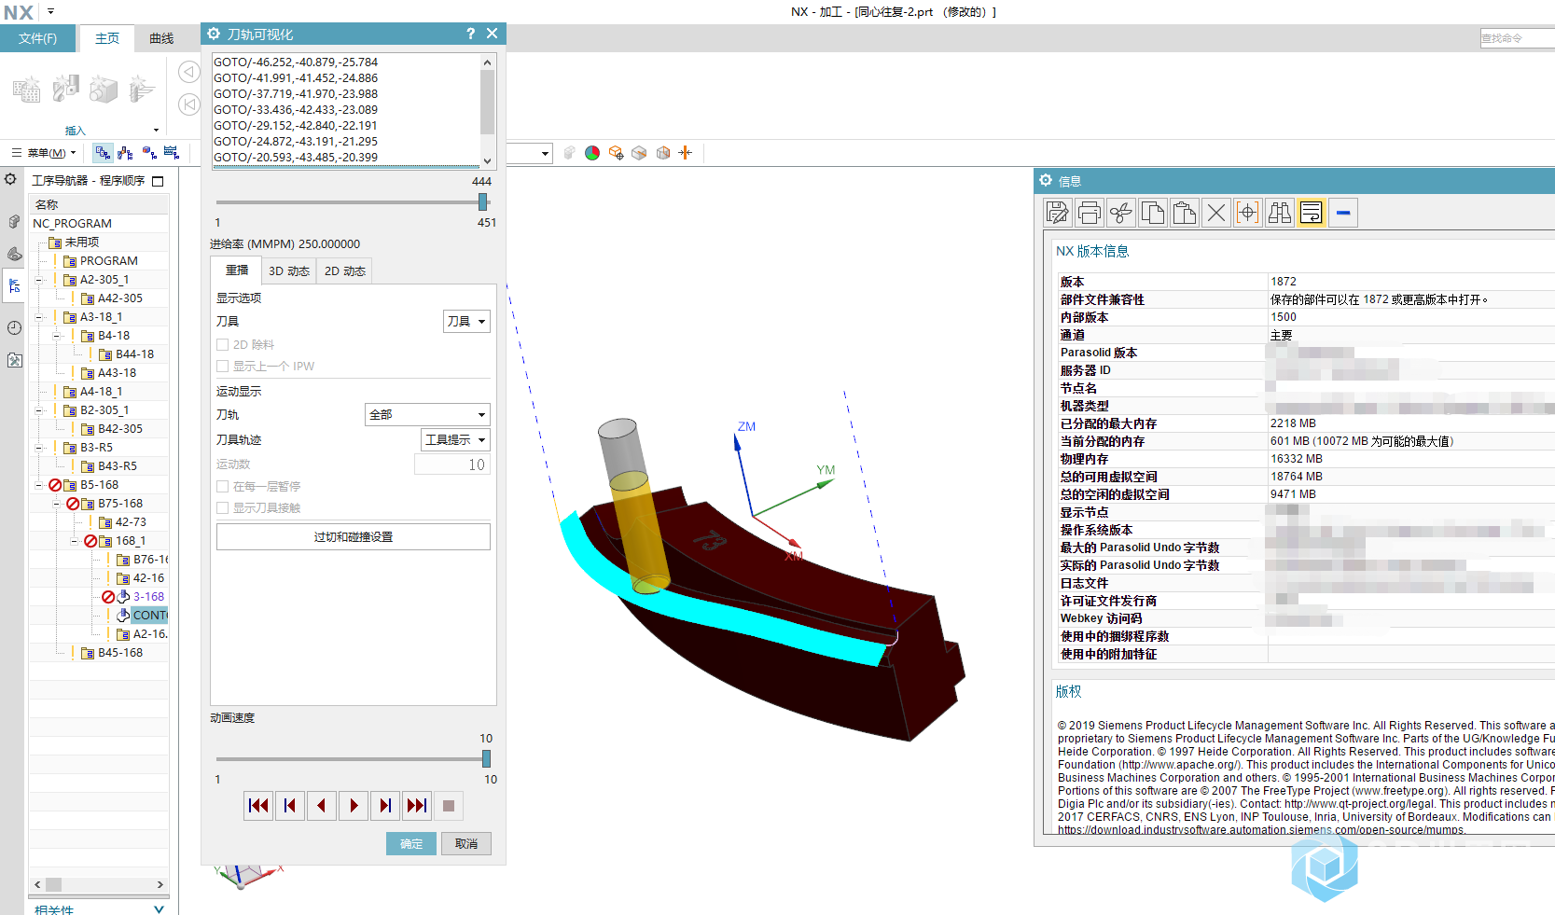The height and width of the screenshot is (915, 1555).
Task: Click the blue minus icon in Information window
Action: (x=1343, y=213)
